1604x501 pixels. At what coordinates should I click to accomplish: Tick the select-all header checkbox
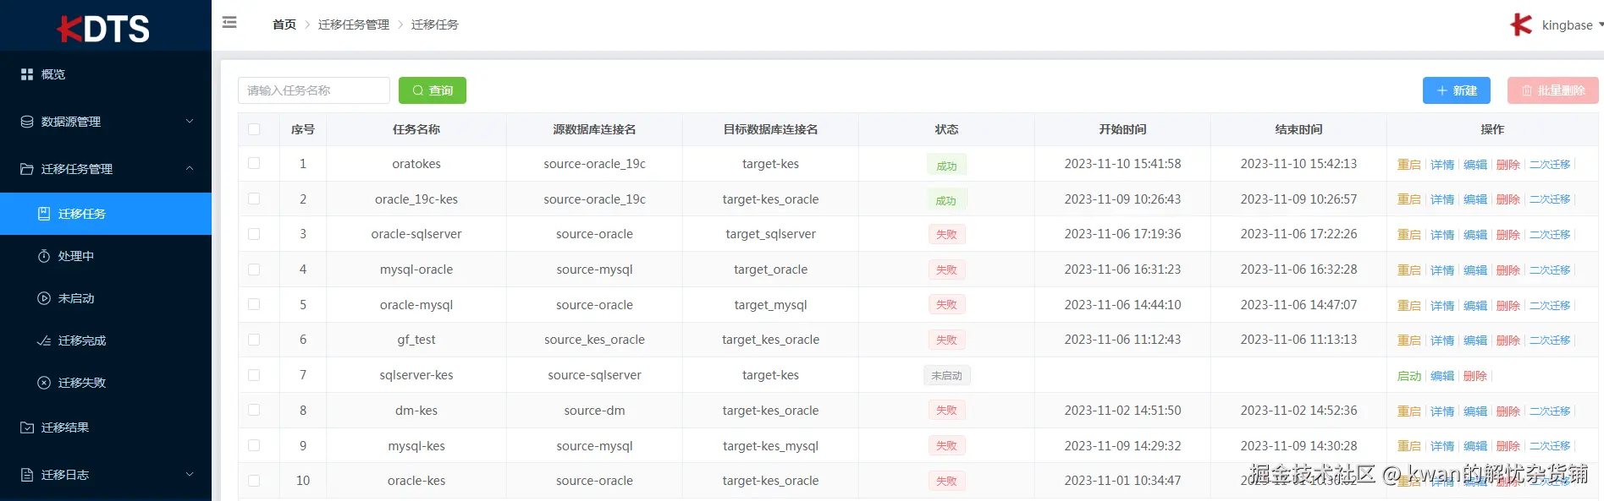(254, 129)
